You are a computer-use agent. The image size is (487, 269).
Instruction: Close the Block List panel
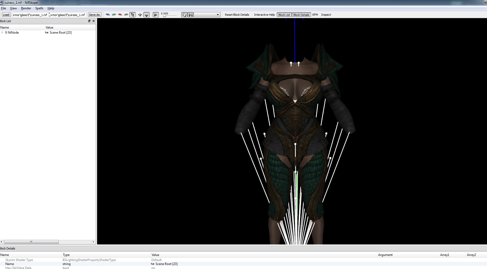point(94,21)
